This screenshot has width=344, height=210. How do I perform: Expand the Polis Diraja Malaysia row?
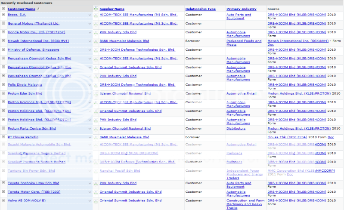coord(3,85)
